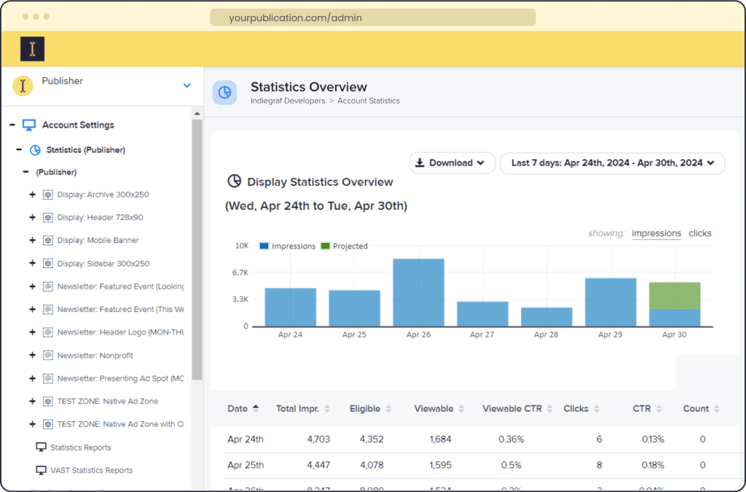Expand the Display: Header 728x90 tree node
Image resolution: width=746 pixels, height=492 pixels.
tap(32, 217)
